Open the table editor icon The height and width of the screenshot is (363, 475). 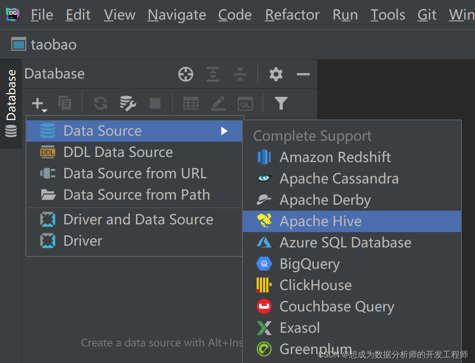pyautogui.click(x=190, y=103)
